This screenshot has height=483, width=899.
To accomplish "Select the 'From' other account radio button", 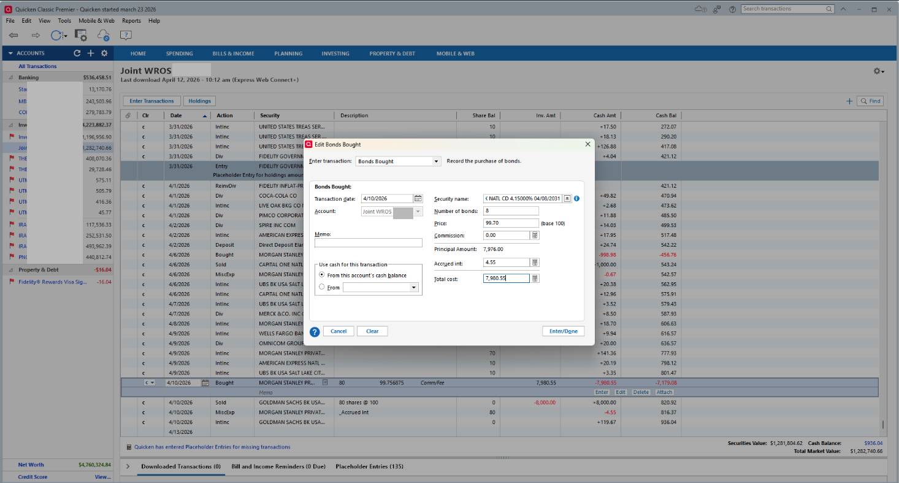I will 322,287.
